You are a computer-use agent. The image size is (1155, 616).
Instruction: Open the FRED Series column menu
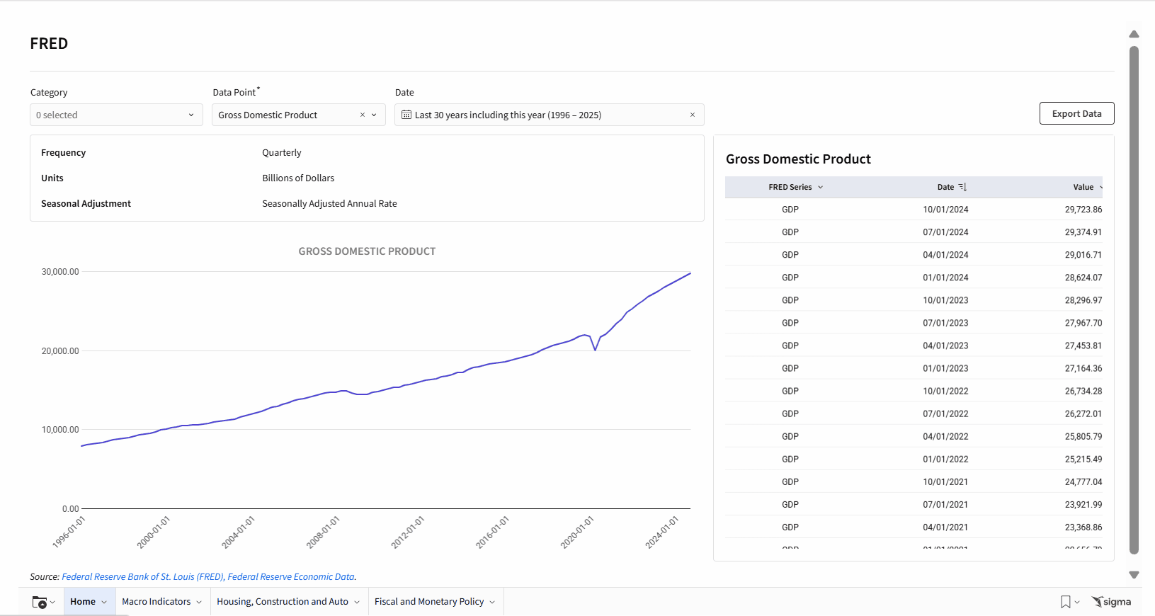click(821, 187)
